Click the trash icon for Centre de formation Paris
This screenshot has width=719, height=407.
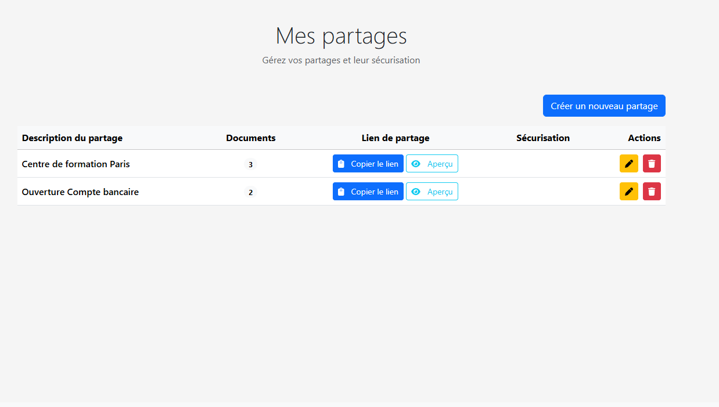click(x=651, y=163)
